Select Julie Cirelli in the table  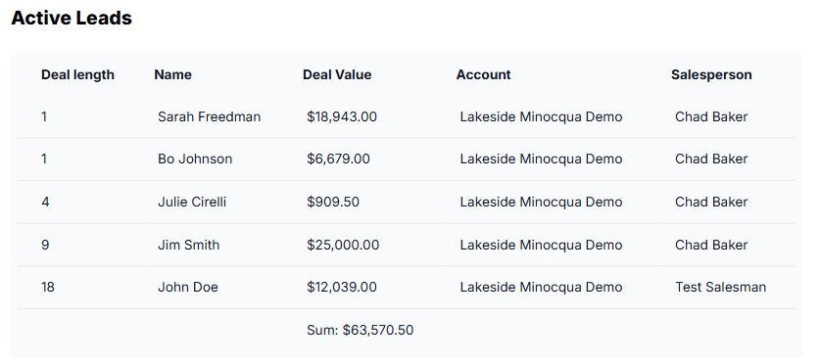pyautogui.click(x=192, y=202)
